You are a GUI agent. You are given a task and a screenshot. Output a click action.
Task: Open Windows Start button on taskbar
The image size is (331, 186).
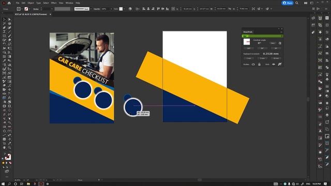pyautogui.click(x=3, y=184)
